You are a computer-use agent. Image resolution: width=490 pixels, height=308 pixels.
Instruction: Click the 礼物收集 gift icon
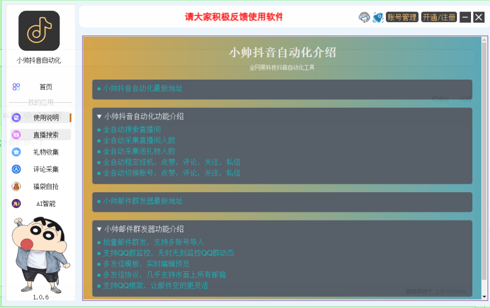tap(17, 152)
